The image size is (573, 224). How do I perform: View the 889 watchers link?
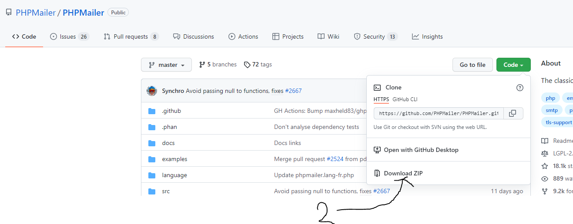point(558,178)
